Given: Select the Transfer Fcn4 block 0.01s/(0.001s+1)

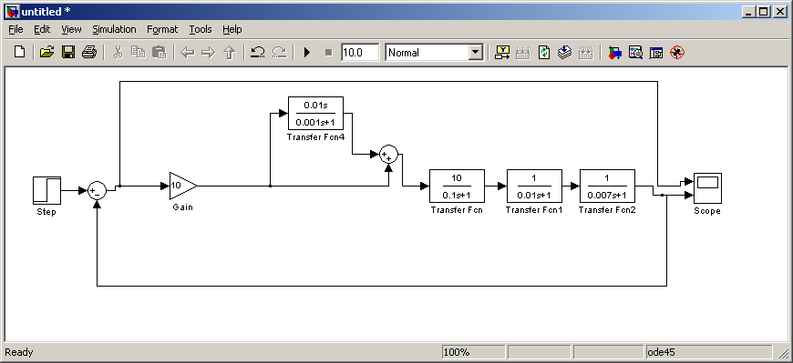Looking at the screenshot, I should pyautogui.click(x=315, y=113).
